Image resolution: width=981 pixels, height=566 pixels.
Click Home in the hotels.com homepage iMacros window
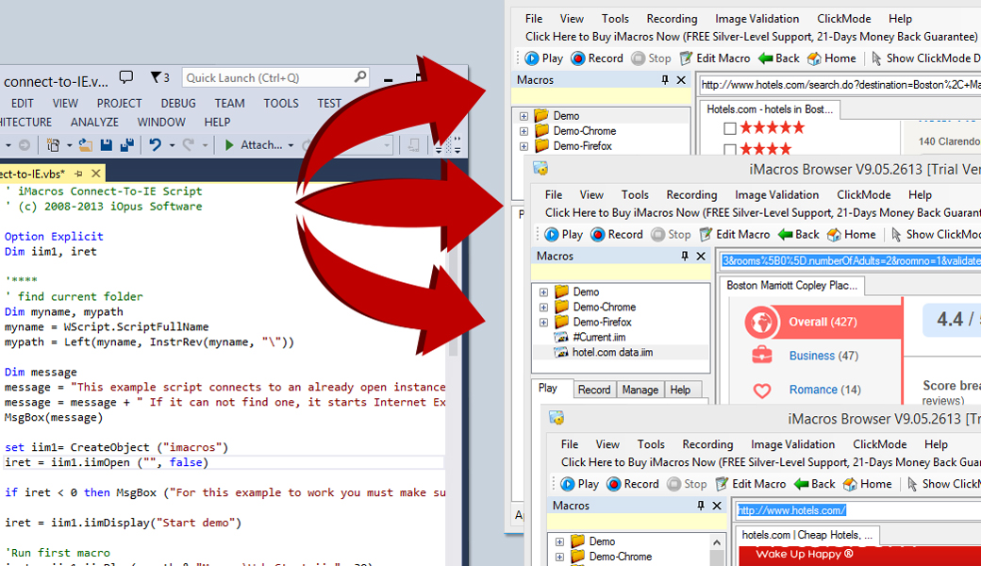pyautogui.click(x=868, y=484)
